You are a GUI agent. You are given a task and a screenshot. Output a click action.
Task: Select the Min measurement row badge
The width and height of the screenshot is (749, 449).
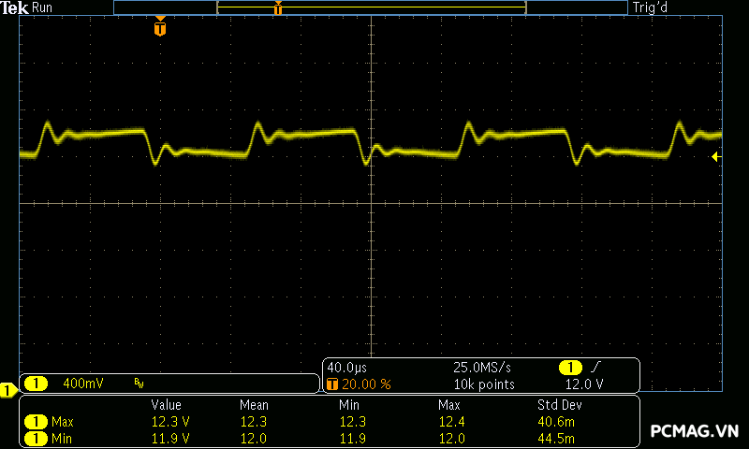pyautogui.click(x=36, y=438)
